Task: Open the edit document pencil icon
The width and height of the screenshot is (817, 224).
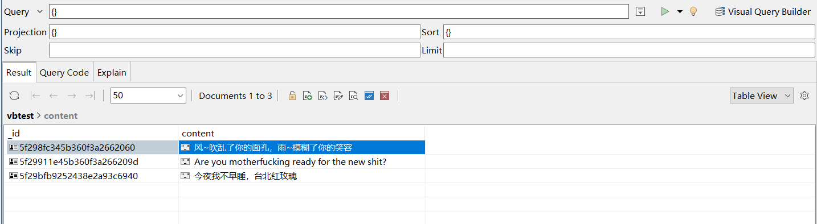Action: coord(338,96)
